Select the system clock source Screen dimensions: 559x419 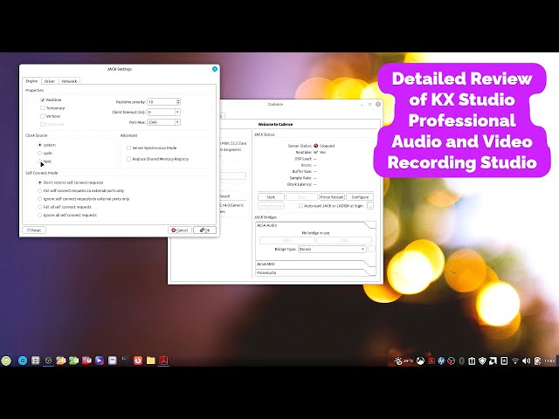tap(39, 145)
